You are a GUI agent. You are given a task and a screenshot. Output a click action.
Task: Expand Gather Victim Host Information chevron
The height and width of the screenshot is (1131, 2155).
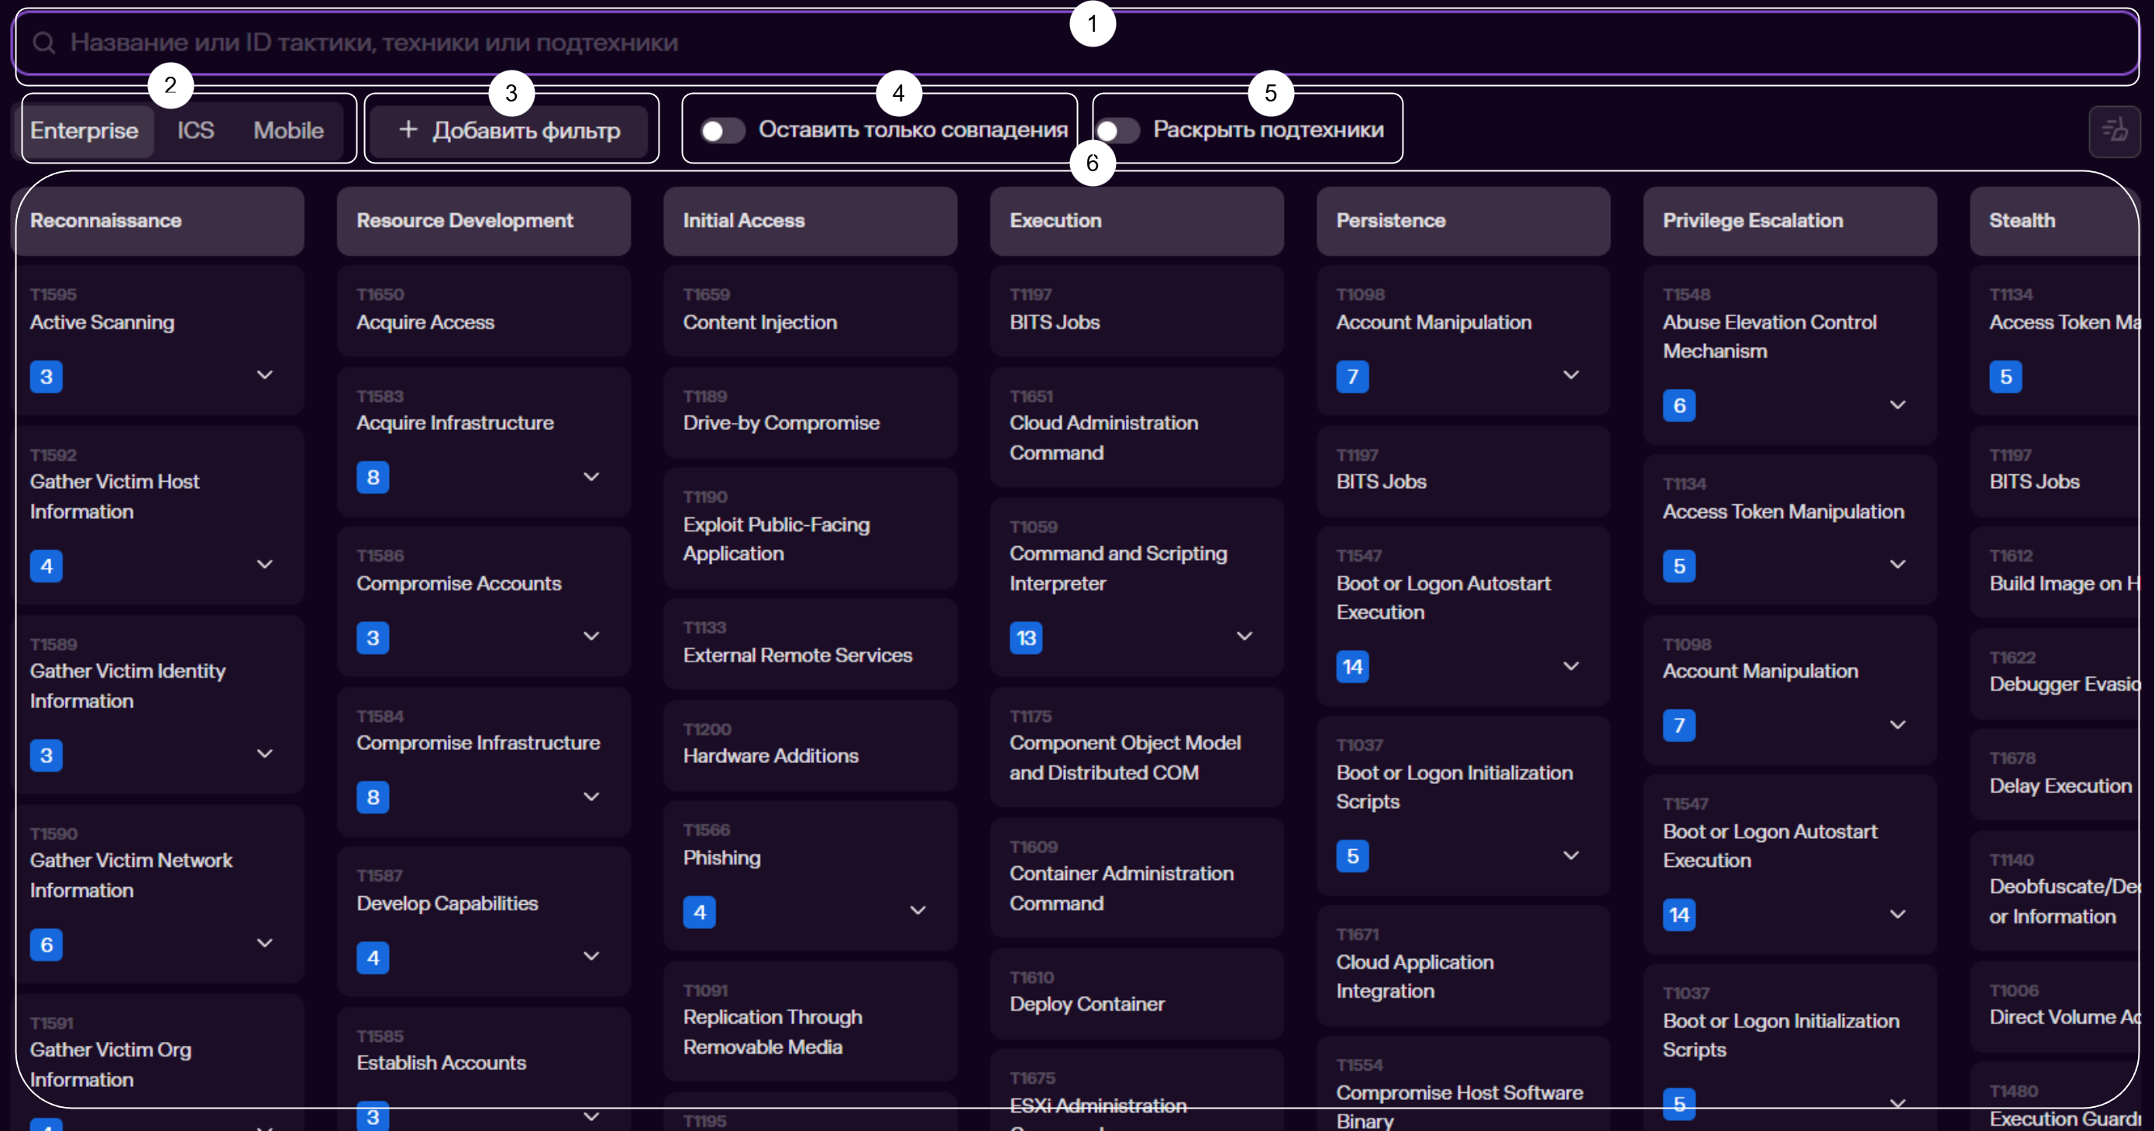(264, 565)
